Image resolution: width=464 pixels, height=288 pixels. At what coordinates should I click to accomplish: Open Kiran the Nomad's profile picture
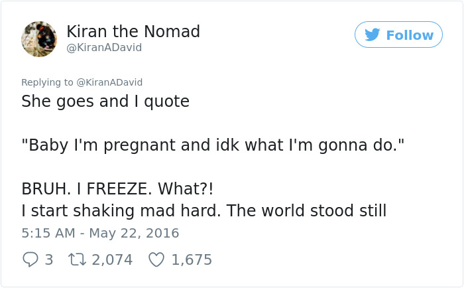click(x=39, y=38)
